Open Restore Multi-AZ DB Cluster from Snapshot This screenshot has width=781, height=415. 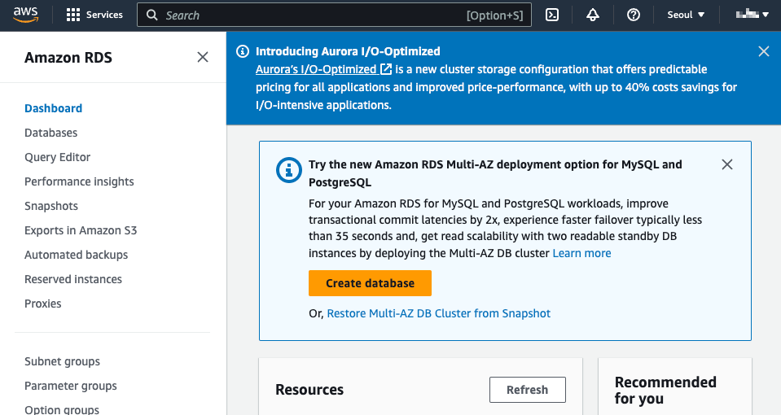(439, 313)
